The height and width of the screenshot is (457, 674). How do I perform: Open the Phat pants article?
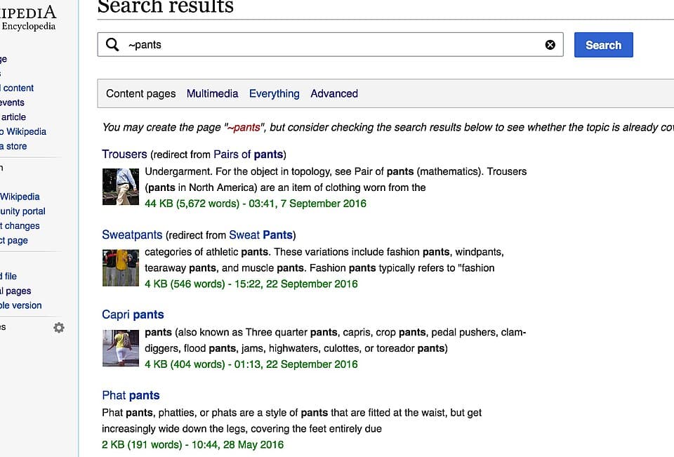[x=131, y=395]
